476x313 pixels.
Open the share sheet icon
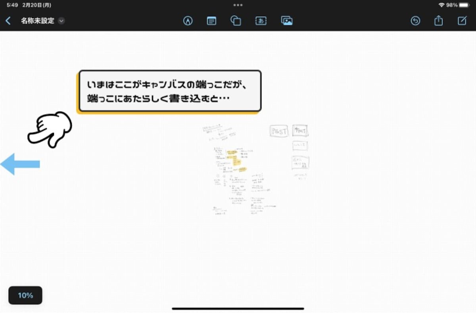438,21
